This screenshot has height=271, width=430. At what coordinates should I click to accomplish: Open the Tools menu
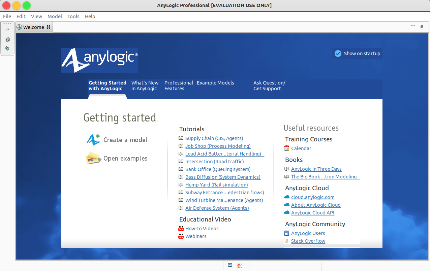pos(73,16)
